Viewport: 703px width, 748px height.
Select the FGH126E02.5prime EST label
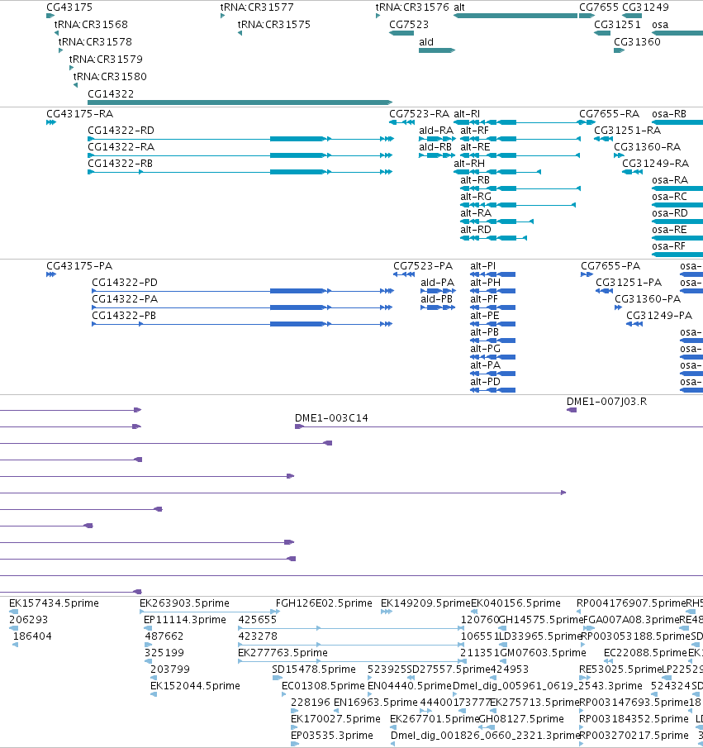click(324, 603)
